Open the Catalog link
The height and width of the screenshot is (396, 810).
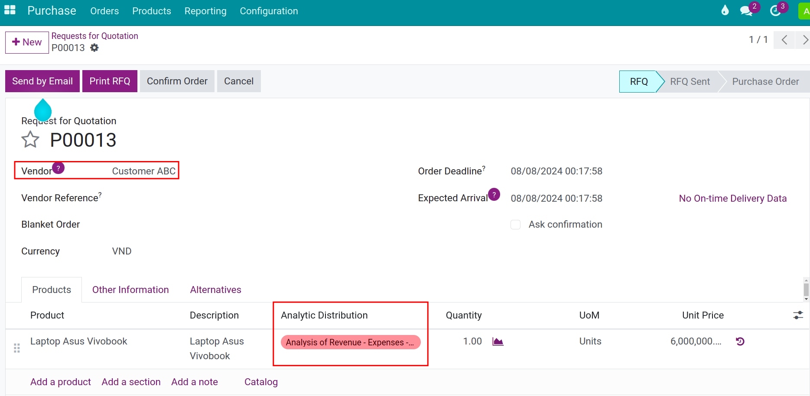coord(261,382)
